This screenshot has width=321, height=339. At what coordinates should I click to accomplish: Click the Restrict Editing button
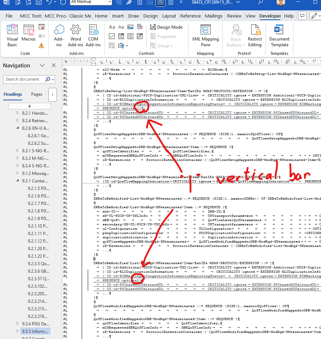255,35
